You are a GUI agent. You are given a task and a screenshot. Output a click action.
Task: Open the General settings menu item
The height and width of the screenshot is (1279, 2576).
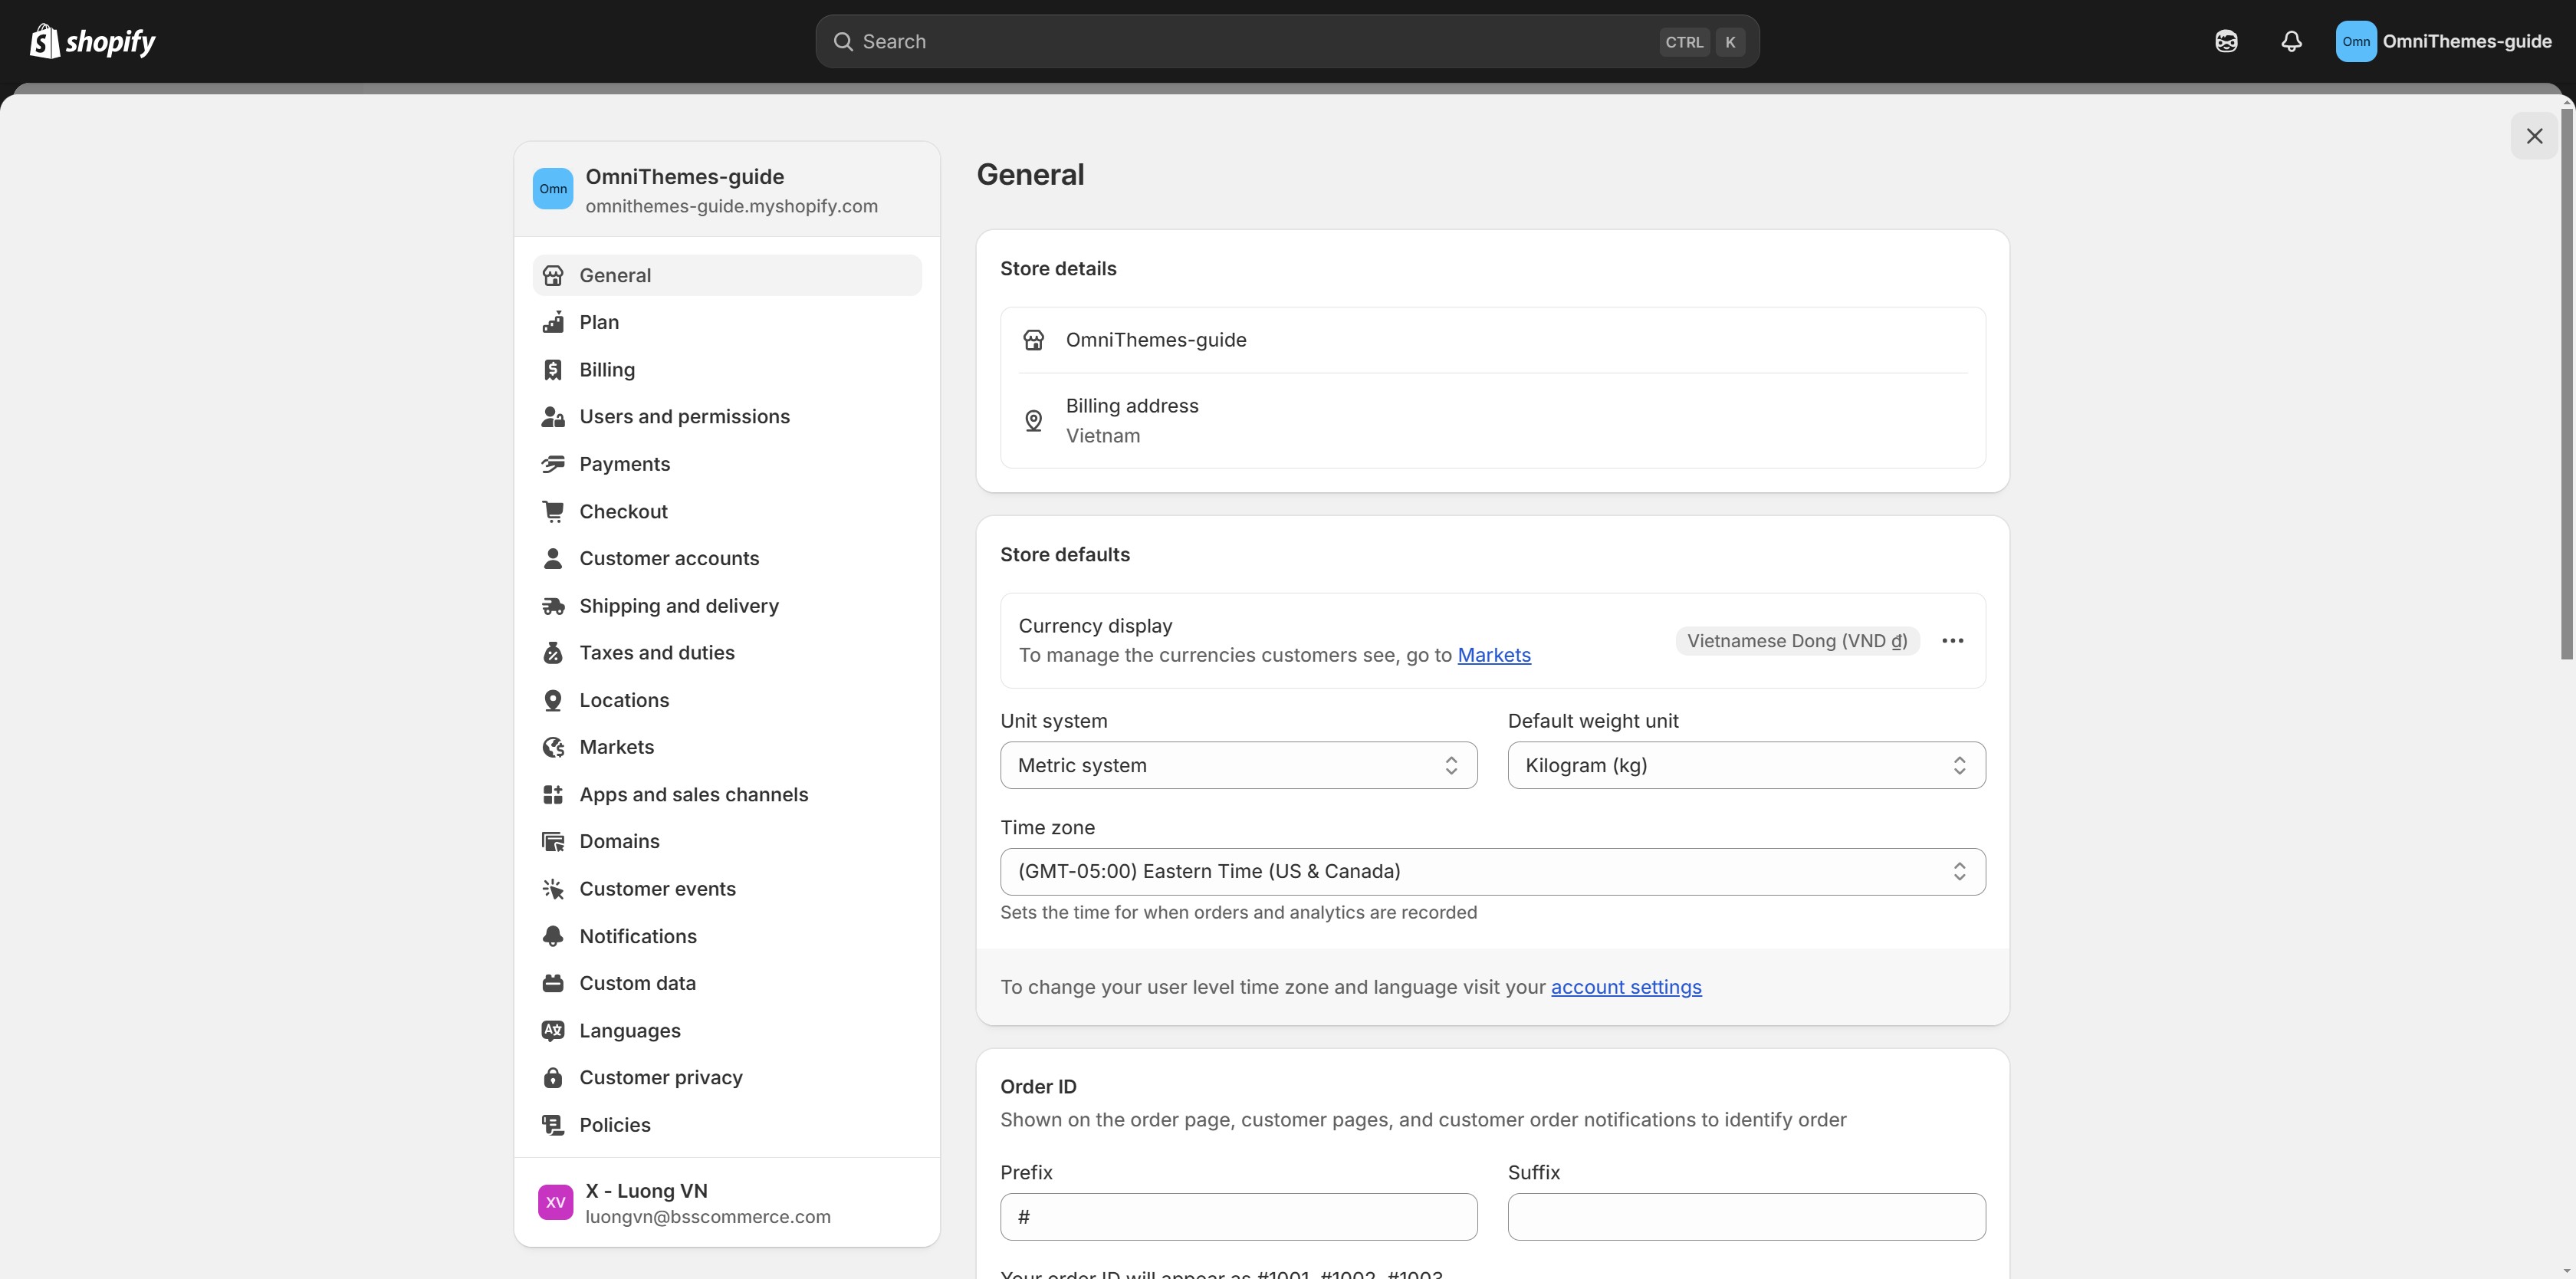[x=727, y=275]
